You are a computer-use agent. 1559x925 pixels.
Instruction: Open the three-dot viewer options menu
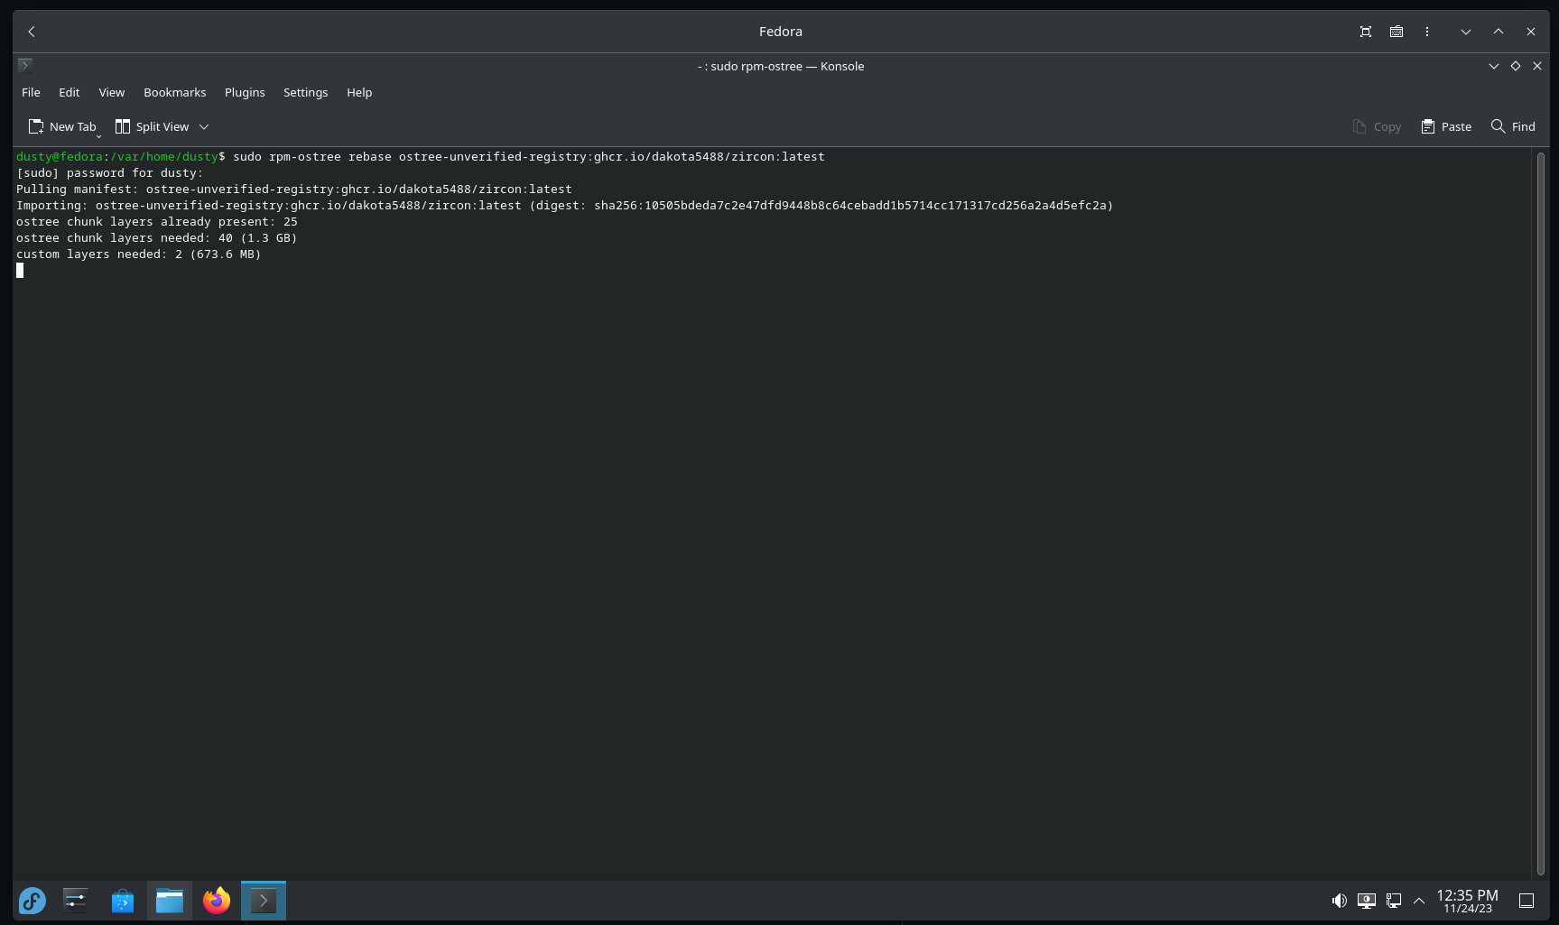(x=1427, y=32)
